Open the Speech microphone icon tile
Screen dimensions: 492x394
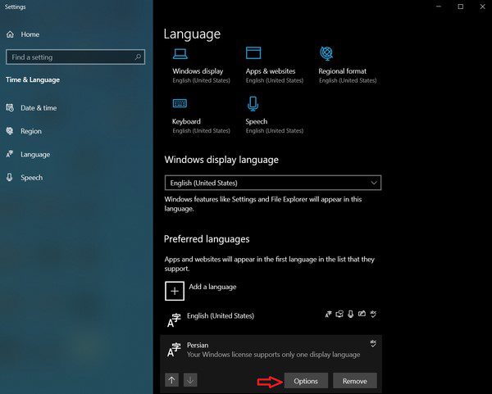[253, 104]
